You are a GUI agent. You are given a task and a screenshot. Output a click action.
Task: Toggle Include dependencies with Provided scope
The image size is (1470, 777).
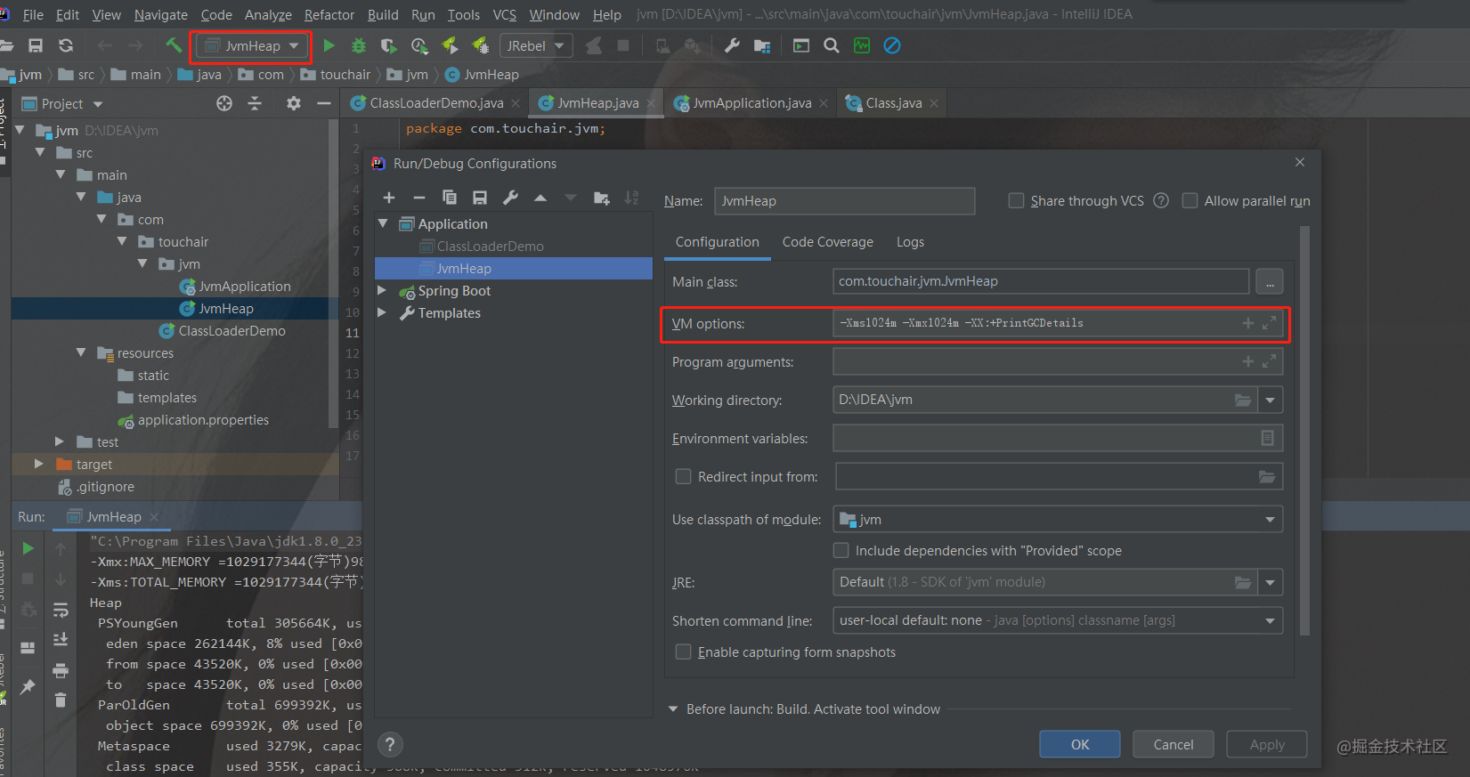point(841,550)
